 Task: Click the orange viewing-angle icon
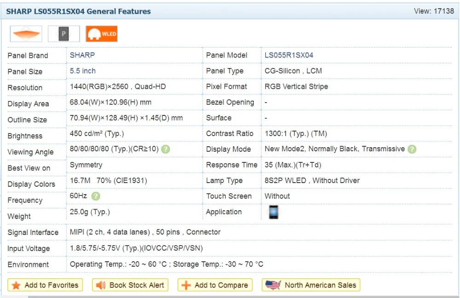26,34
